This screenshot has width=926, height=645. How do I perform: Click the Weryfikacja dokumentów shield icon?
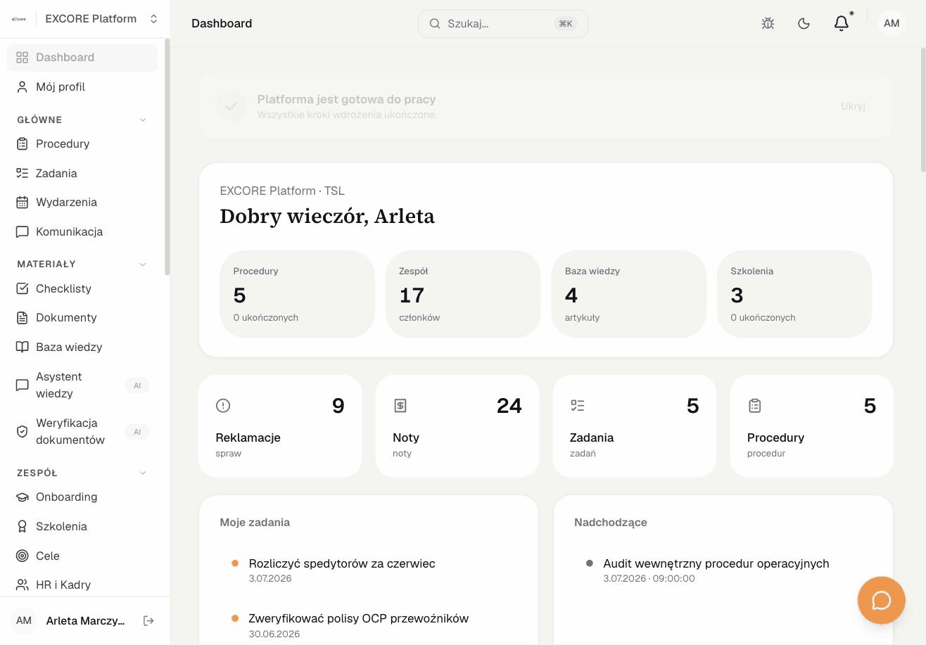tap(23, 432)
